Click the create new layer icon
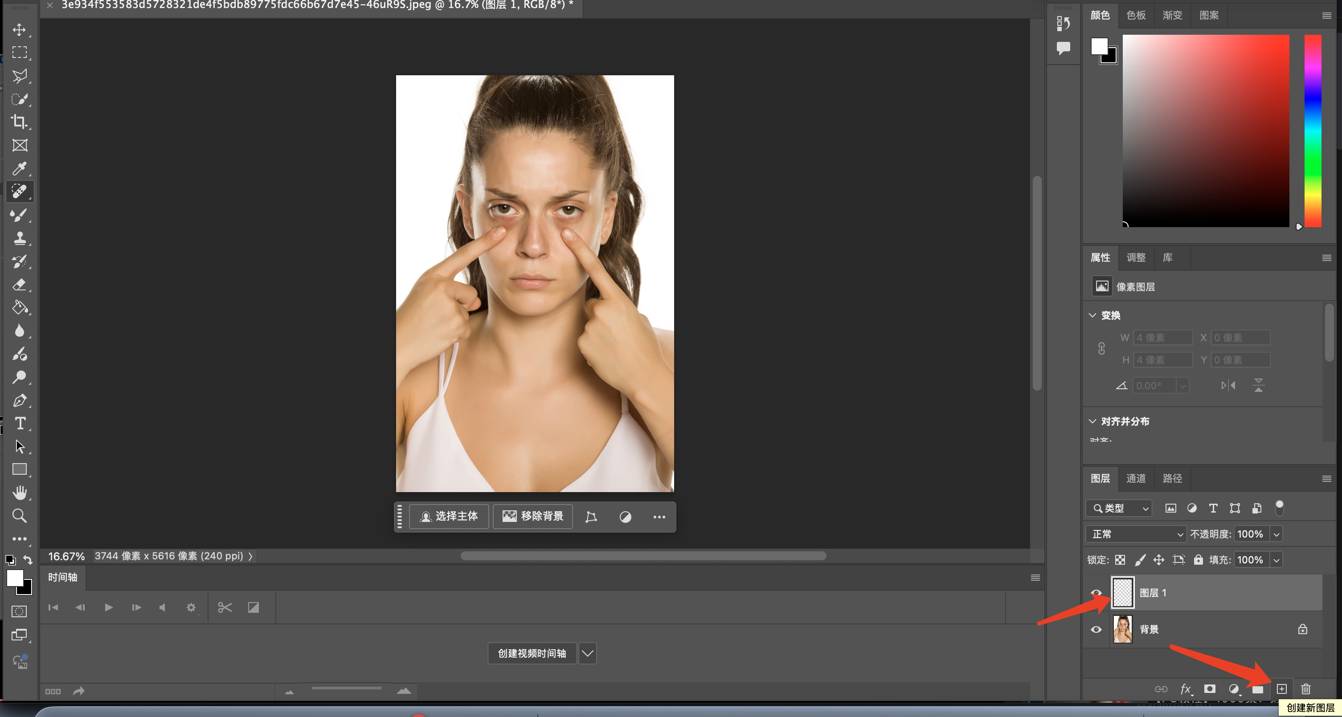 [1281, 689]
